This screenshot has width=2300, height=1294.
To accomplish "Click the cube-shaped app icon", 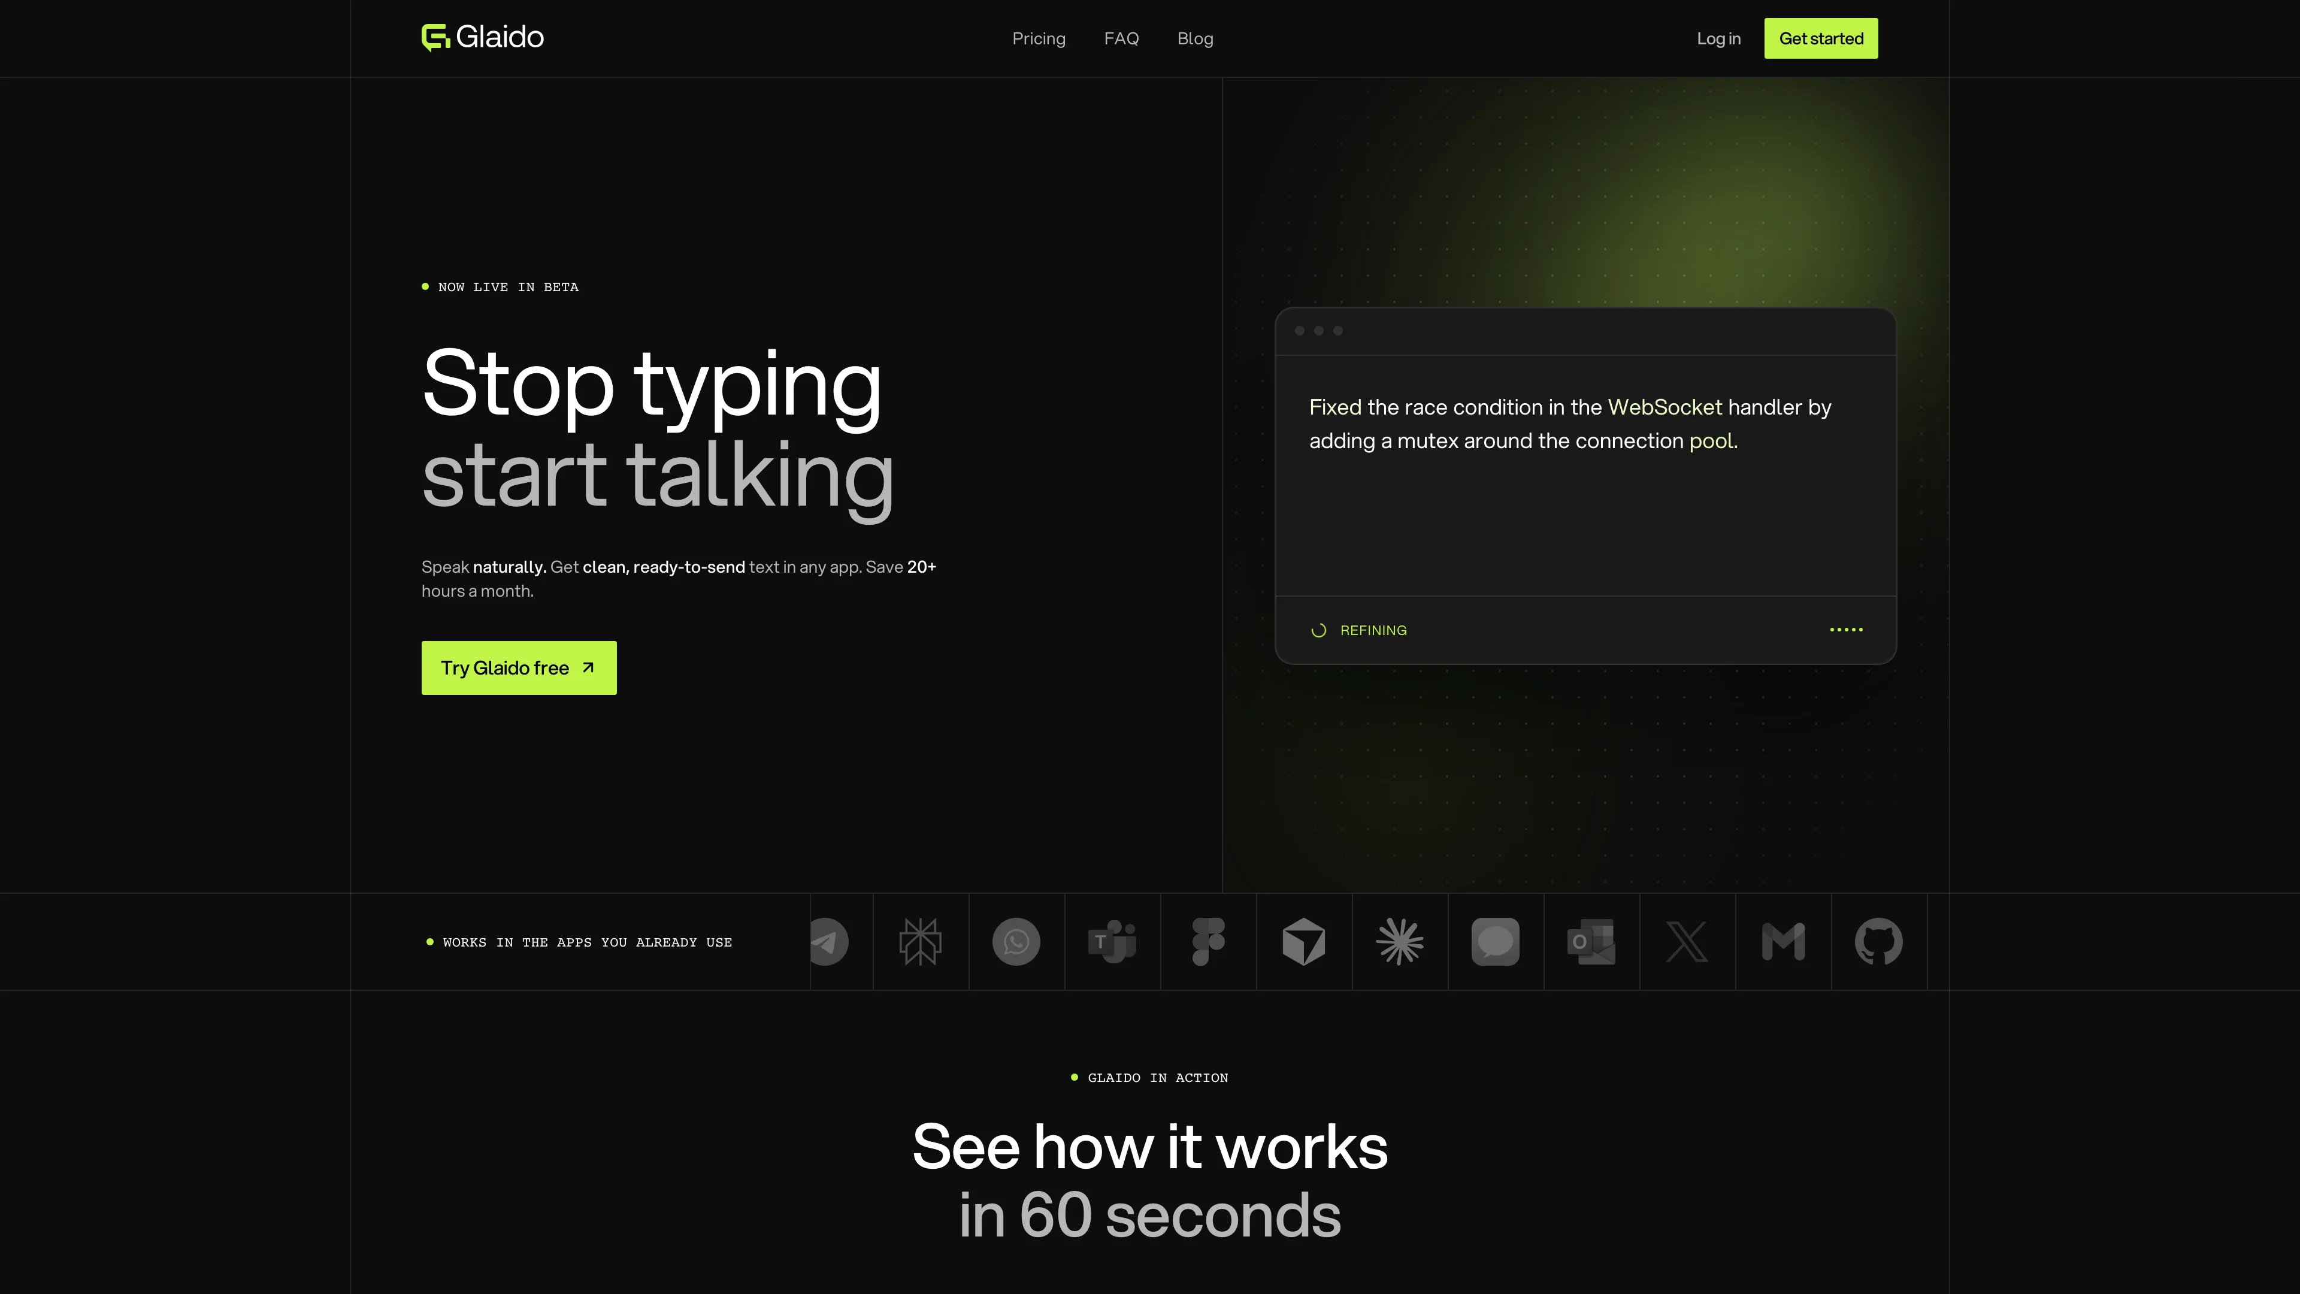I will 1303,941.
